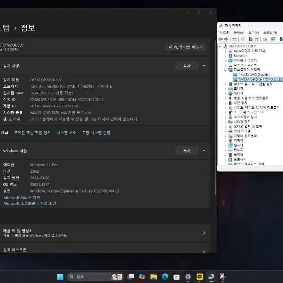The height and width of the screenshot is (283, 283).
Task: Open the 고급 시스템 설정 link
Action: [96, 132]
